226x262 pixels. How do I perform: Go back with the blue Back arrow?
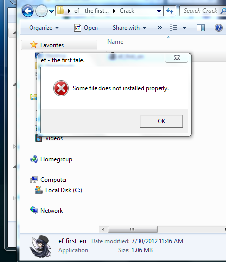tap(28, 11)
